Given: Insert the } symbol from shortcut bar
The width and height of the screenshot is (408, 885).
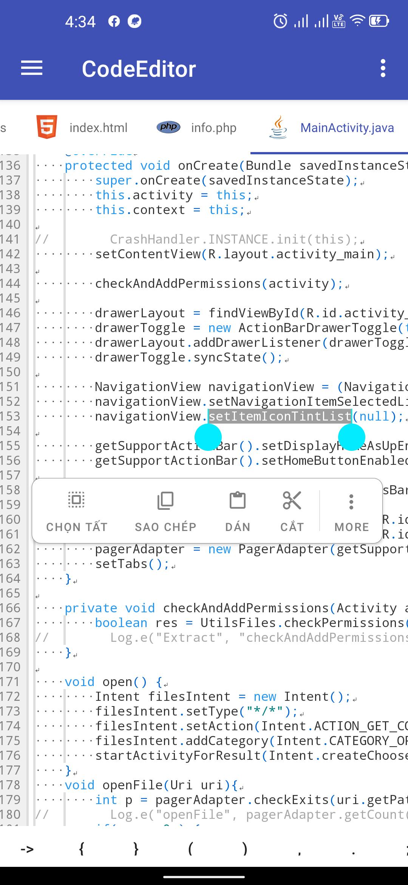Looking at the screenshot, I should click(136, 849).
